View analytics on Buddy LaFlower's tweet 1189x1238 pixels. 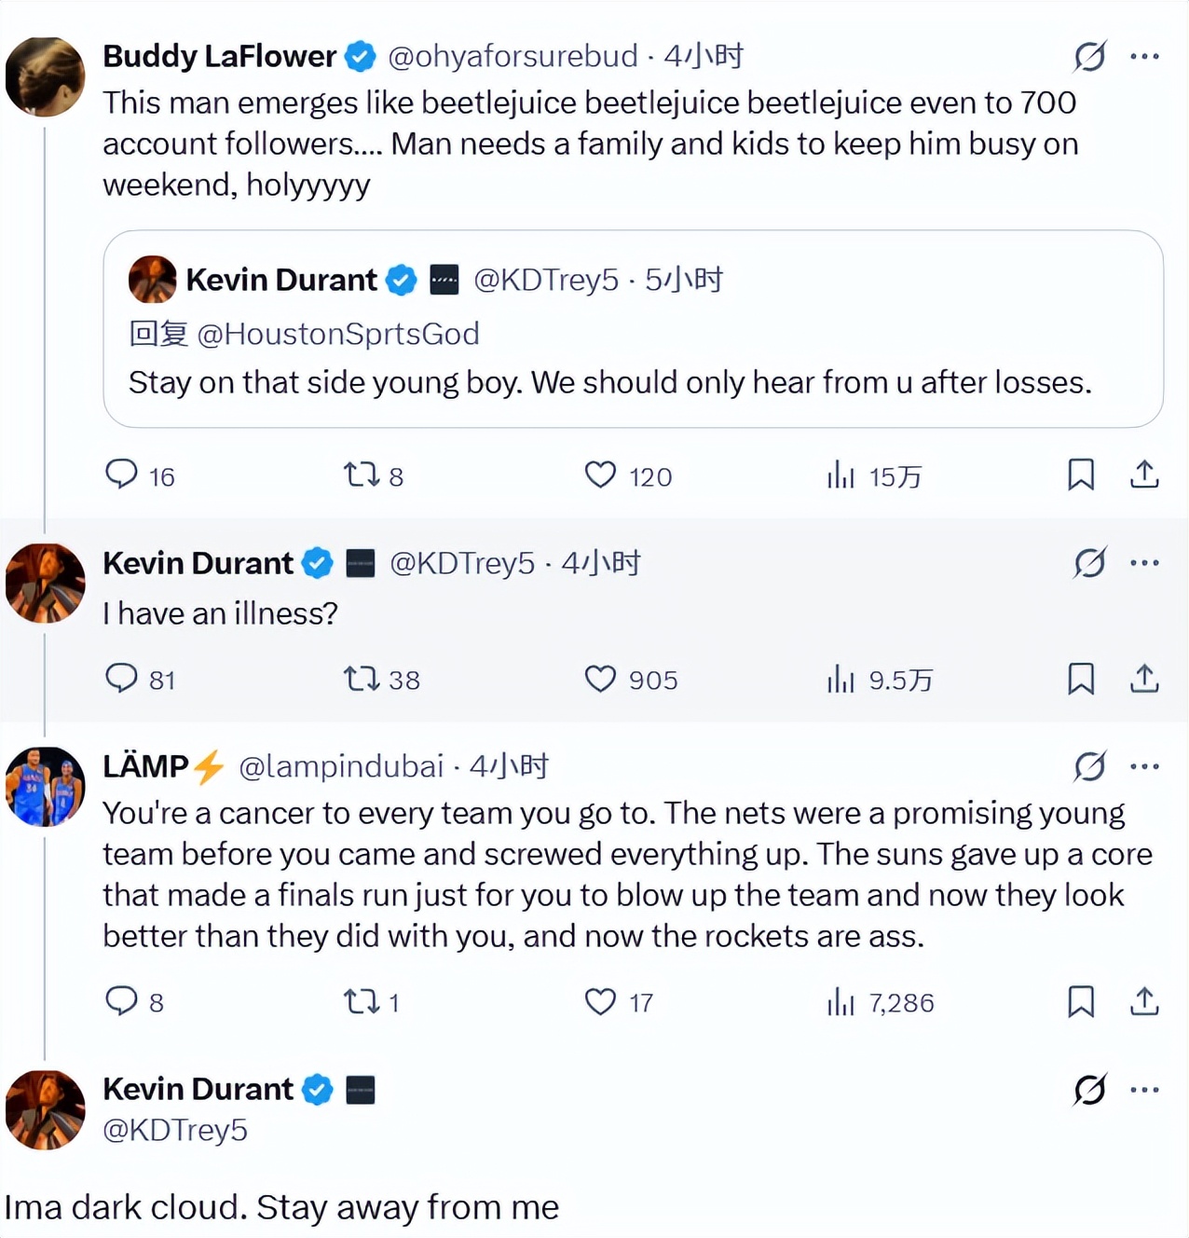[840, 475]
